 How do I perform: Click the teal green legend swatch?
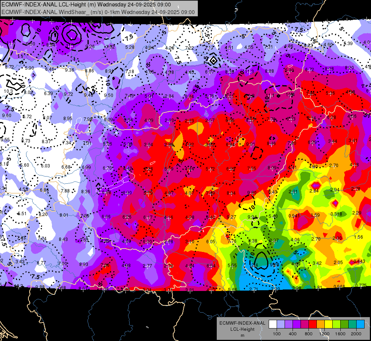(x=352, y=324)
